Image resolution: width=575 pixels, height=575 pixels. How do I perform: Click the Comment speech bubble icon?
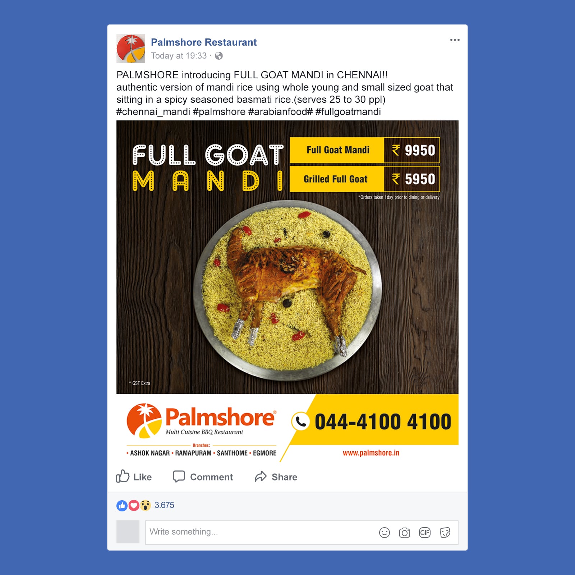pos(179,477)
